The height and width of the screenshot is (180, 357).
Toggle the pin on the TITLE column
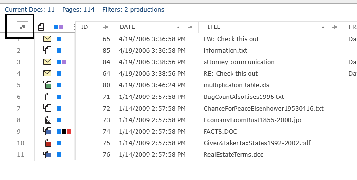click(335, 27)
